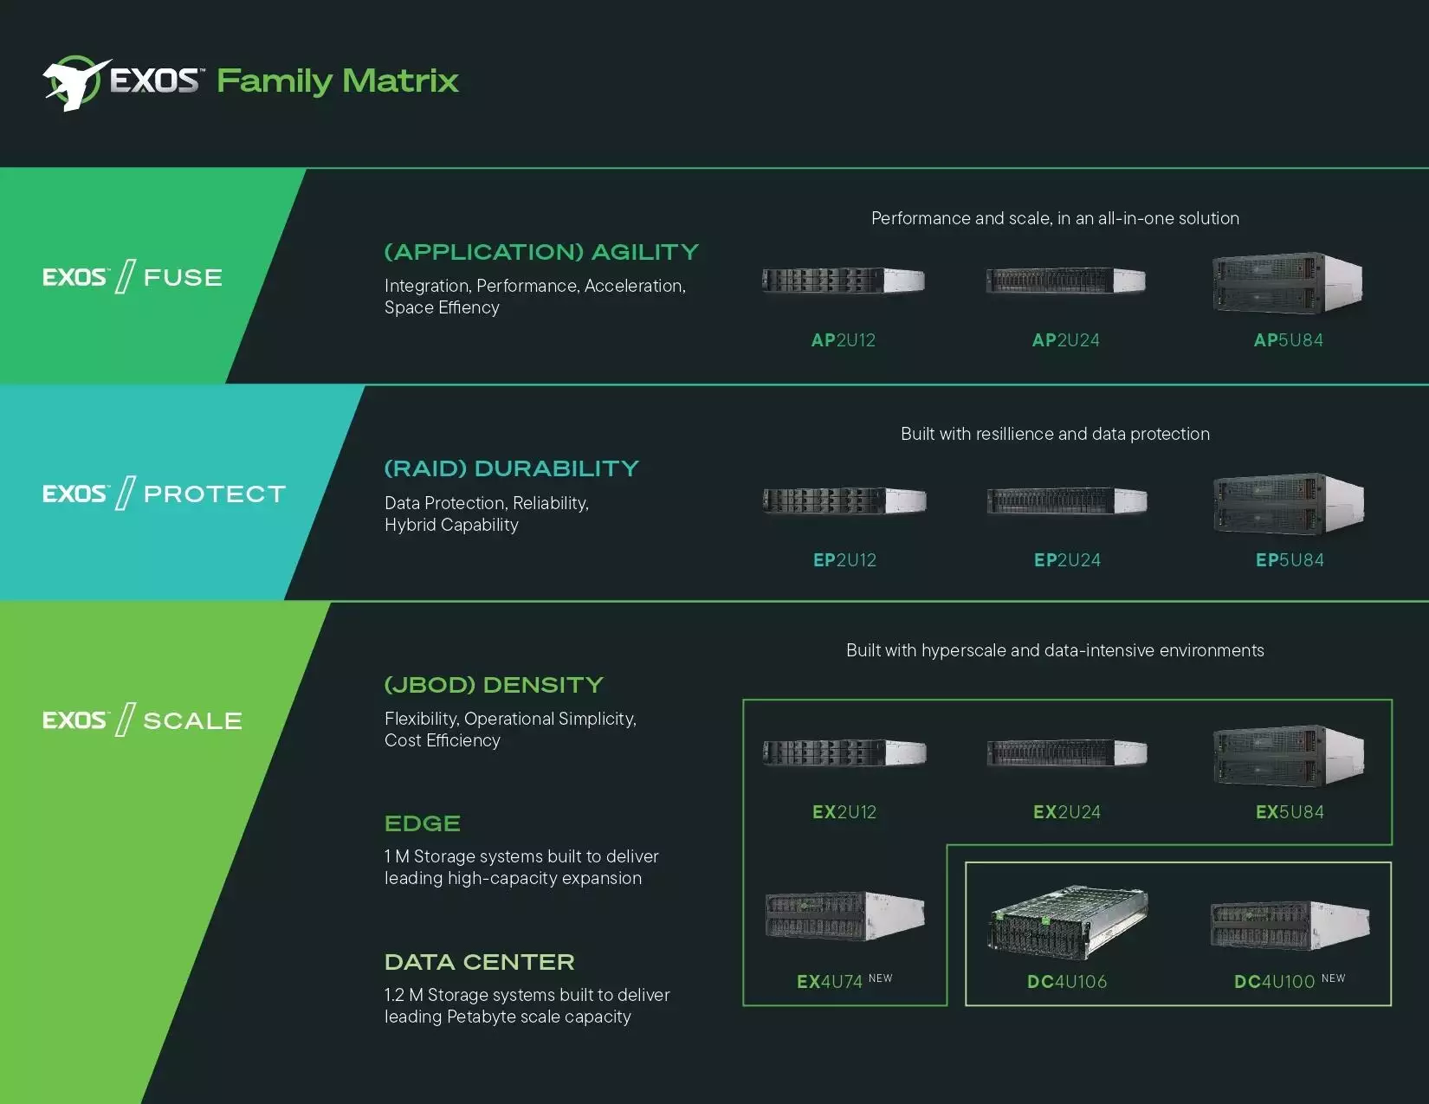The height and width of the screenshot is (1104, 1429).
Task: Click the DC4U106 model label
Action: click(x=1067, y=982)
